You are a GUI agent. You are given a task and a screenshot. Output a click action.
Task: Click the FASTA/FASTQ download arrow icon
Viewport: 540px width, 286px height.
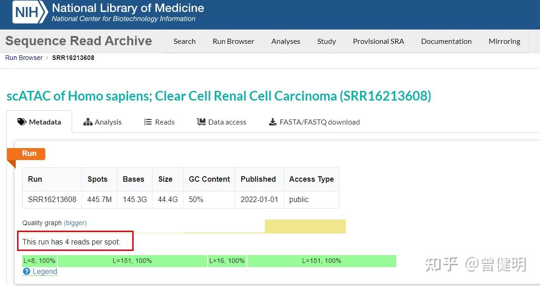click(x=273, y=122)
